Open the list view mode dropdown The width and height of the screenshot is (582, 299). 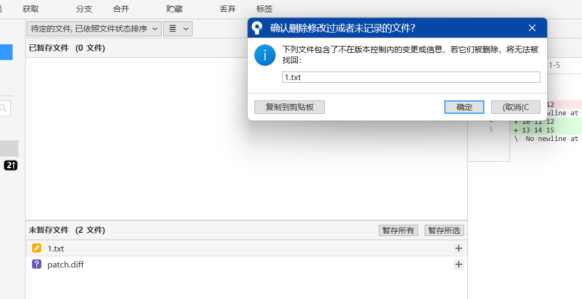178,29
